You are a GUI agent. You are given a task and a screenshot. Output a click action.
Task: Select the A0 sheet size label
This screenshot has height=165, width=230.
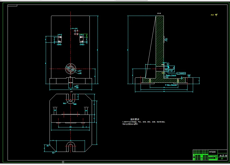click(222, 158)
